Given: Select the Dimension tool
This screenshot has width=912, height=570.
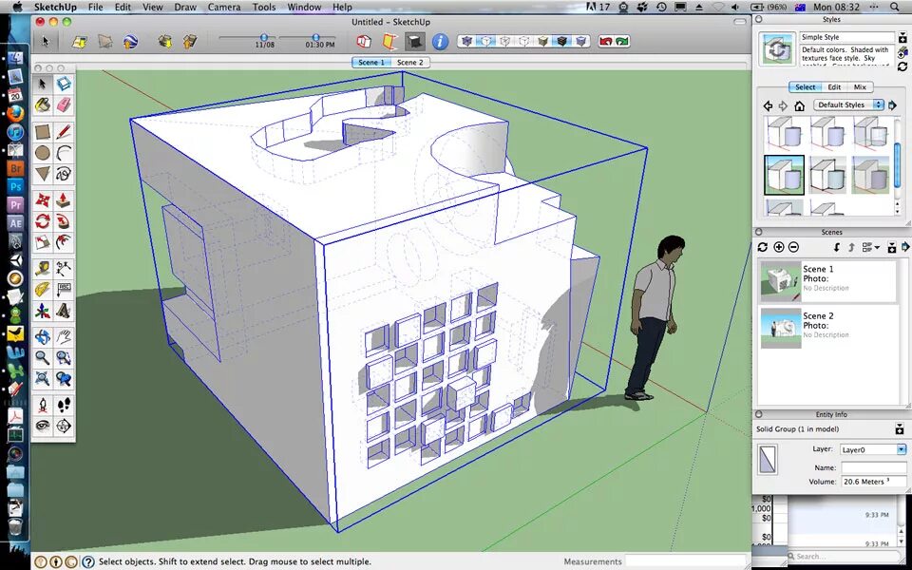Looking at the screenshot, I should (64, 269).
